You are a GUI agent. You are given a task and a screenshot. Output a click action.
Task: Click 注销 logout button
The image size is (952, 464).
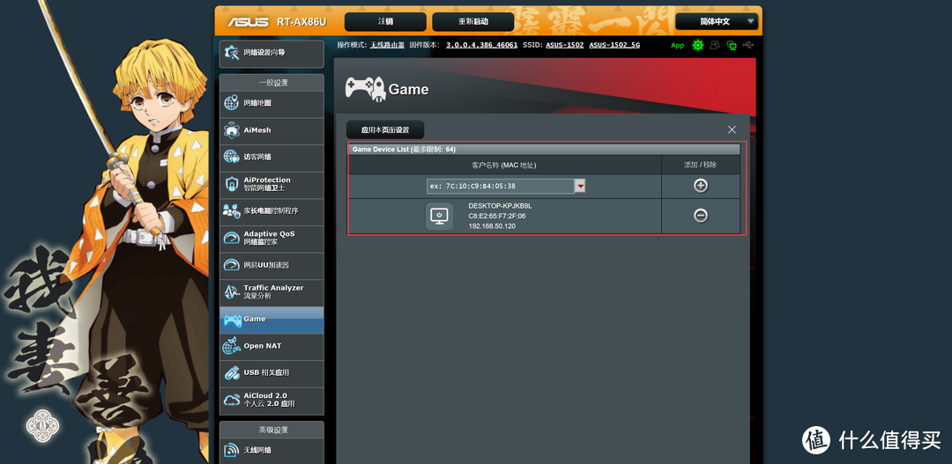385,22
